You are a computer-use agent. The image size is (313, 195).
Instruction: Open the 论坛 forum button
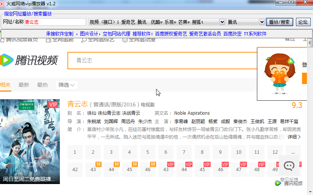coord(303,22)
